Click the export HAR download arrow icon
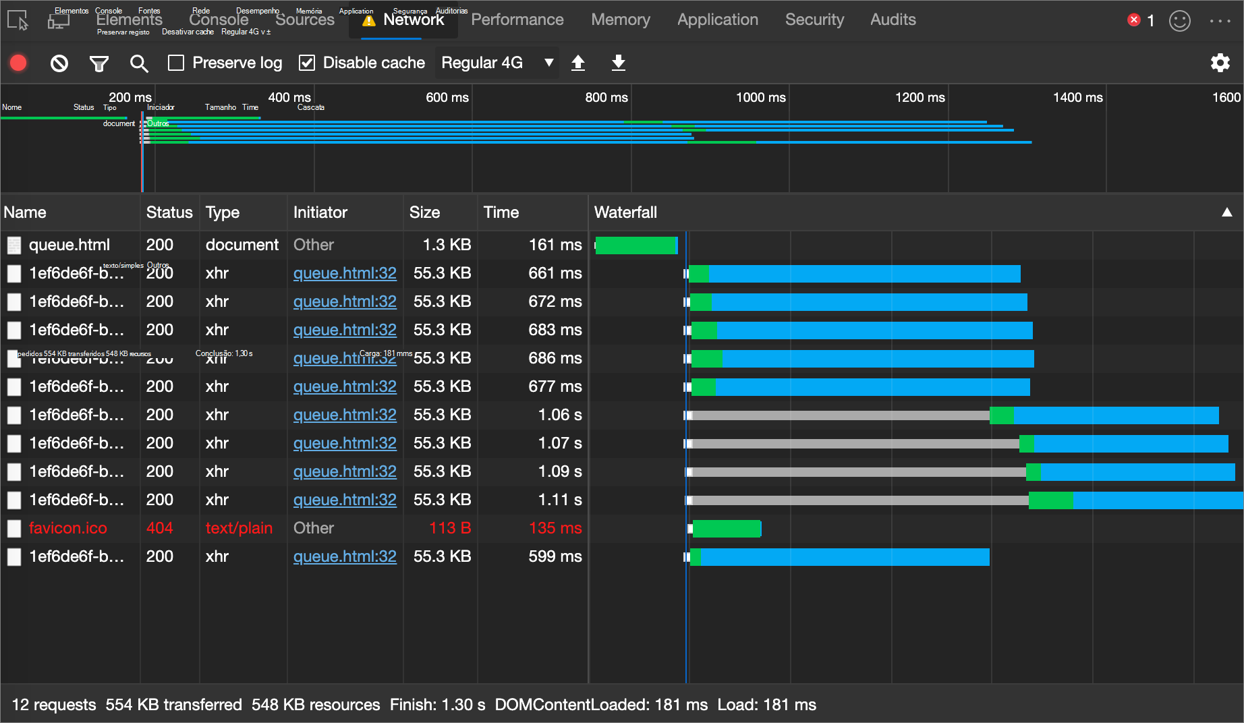Screen dimensions: 1244x723 (618, 63)
